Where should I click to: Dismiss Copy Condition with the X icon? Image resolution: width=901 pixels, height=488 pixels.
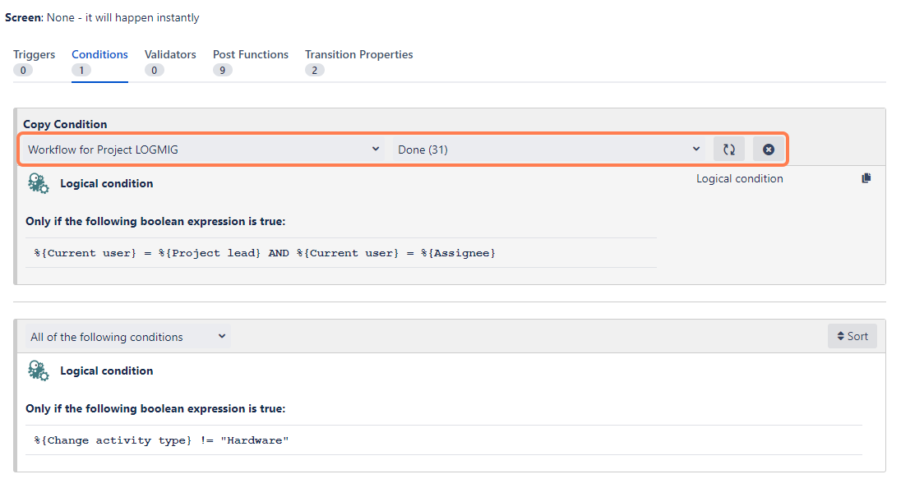click(x=768, y=150)
